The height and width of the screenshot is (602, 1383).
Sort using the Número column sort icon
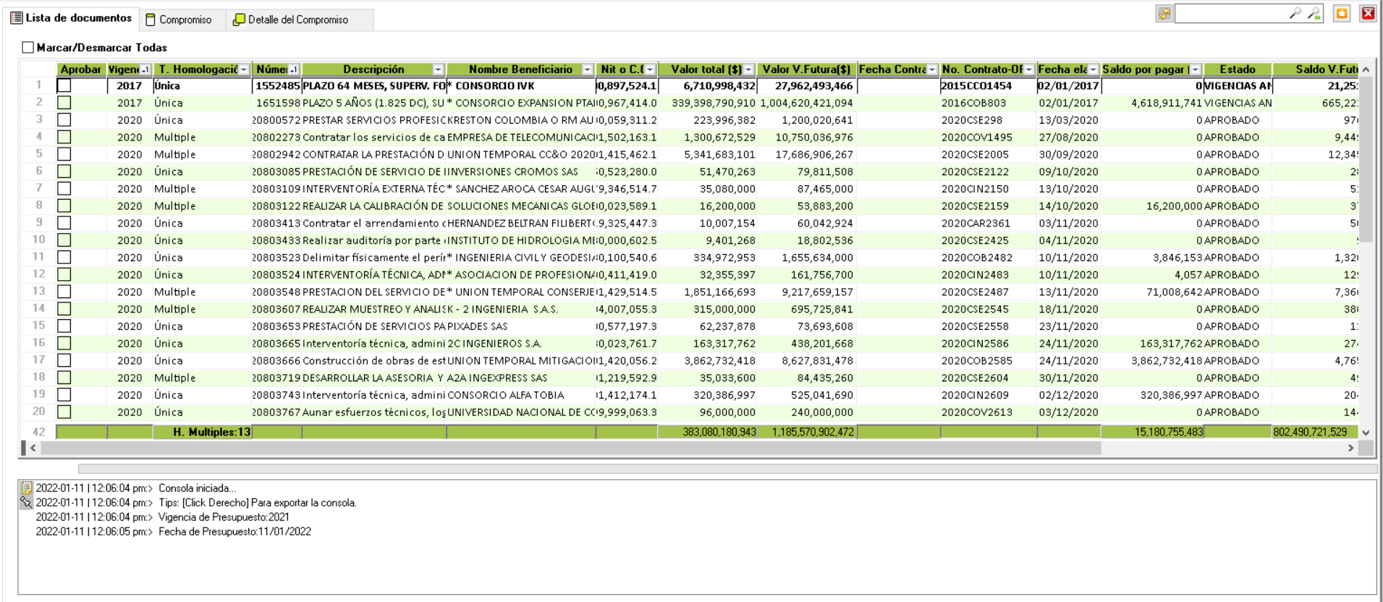(293, 70)
